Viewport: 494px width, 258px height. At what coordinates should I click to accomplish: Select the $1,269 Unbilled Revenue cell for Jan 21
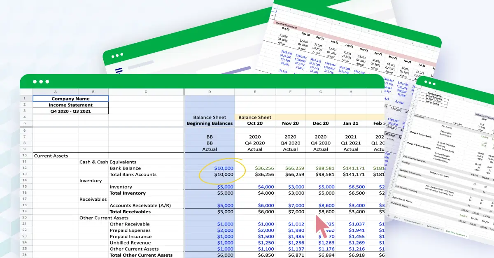tap(351, 243)
